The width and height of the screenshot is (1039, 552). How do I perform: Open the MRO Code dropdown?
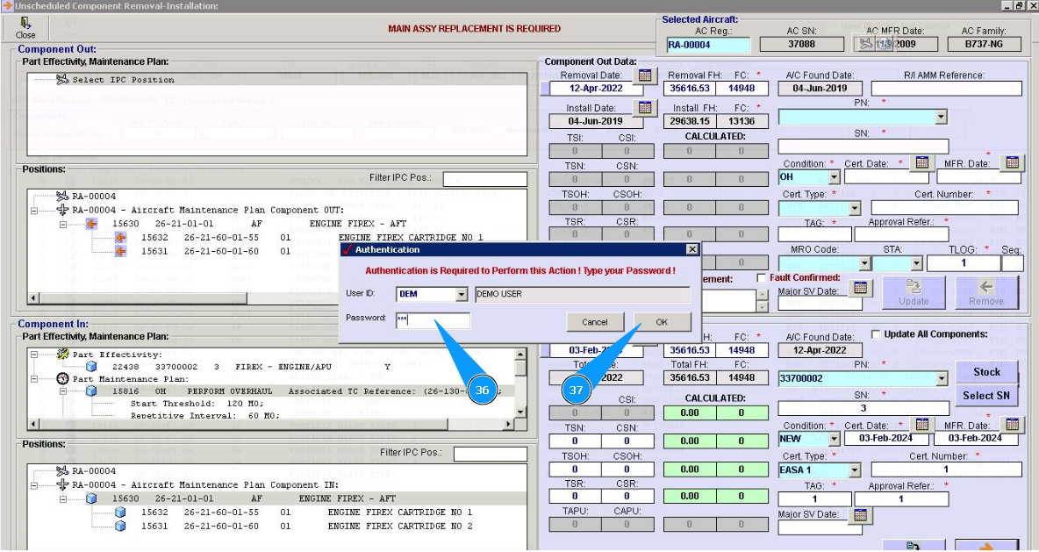point(864,264)
